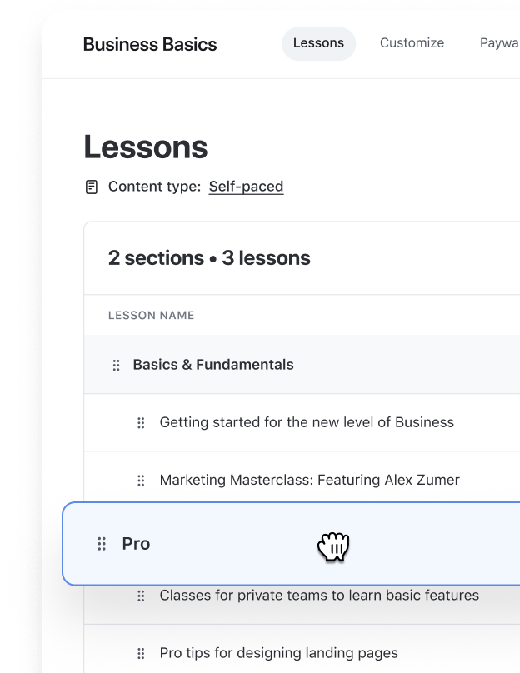The image size is (520, 673).
Task: Click drag handle for Classes for private teams
Action: 142,596
